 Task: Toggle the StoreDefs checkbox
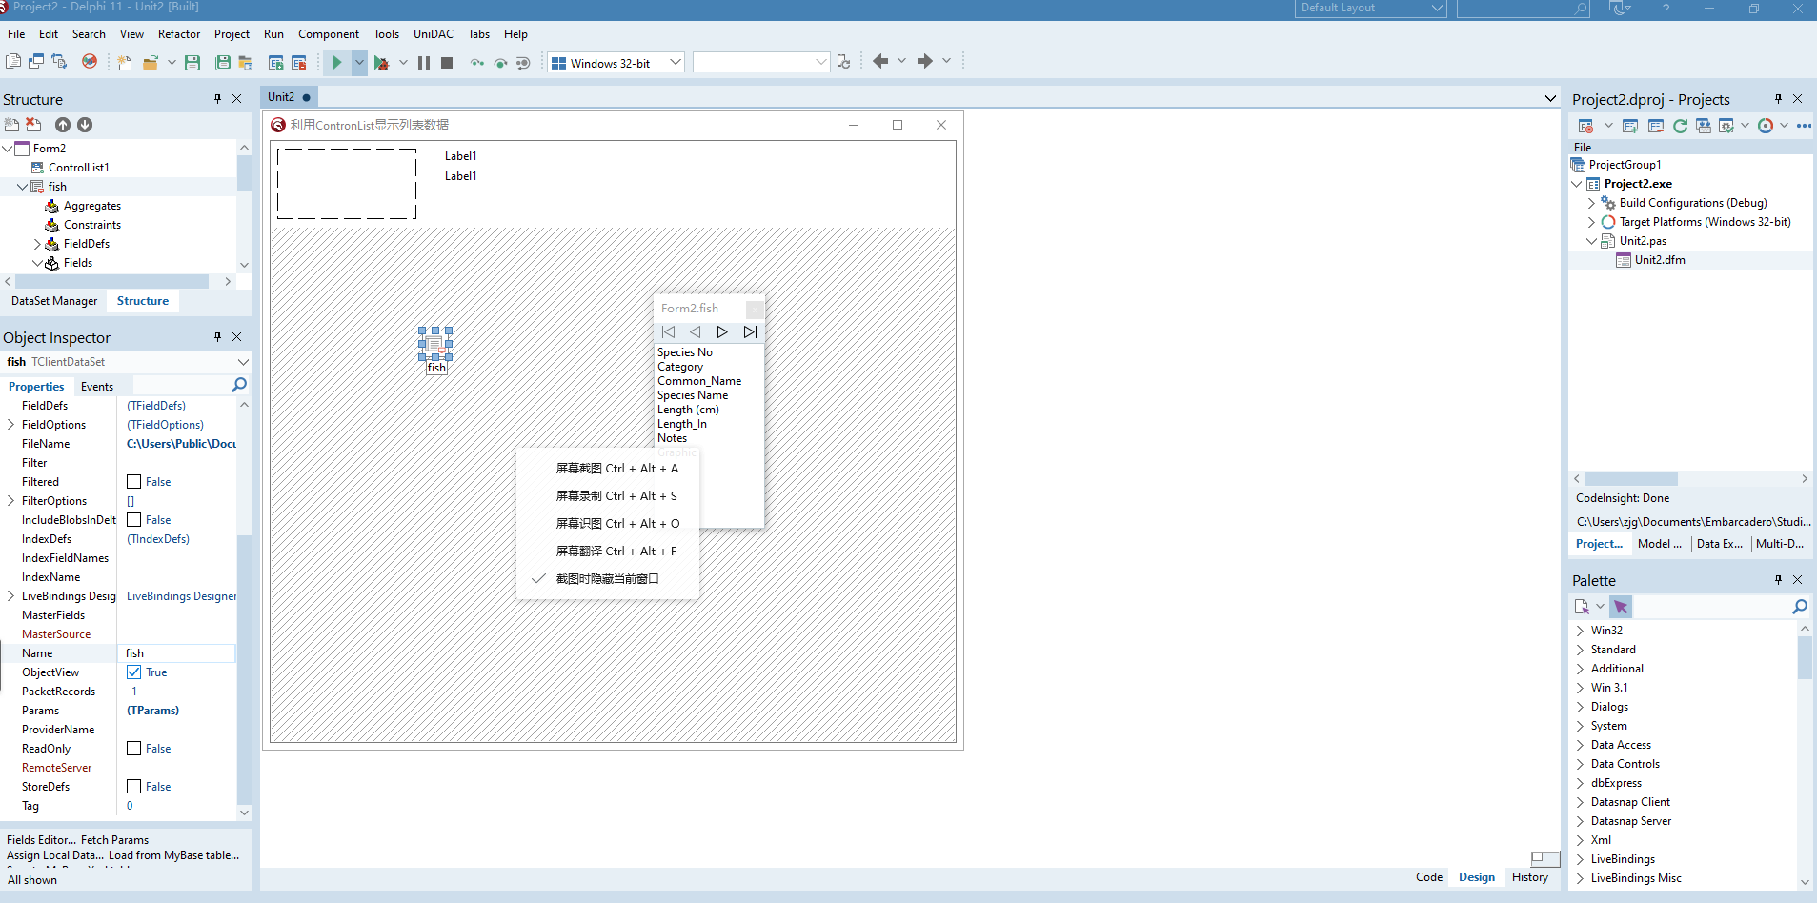tap(134, 787)
